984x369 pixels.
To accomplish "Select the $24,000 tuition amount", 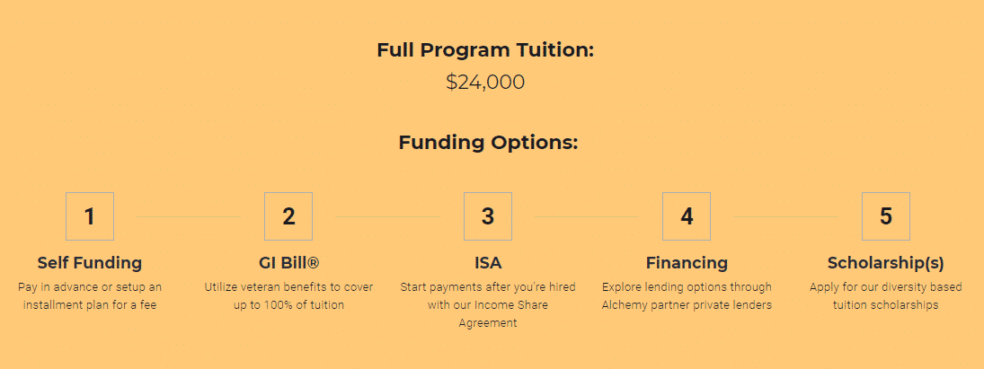I will tap(485, 82).
